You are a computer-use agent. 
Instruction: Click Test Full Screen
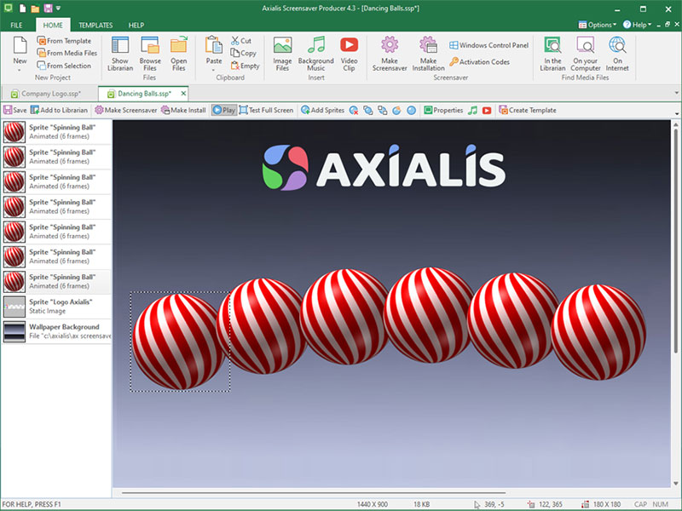point(266,110)
